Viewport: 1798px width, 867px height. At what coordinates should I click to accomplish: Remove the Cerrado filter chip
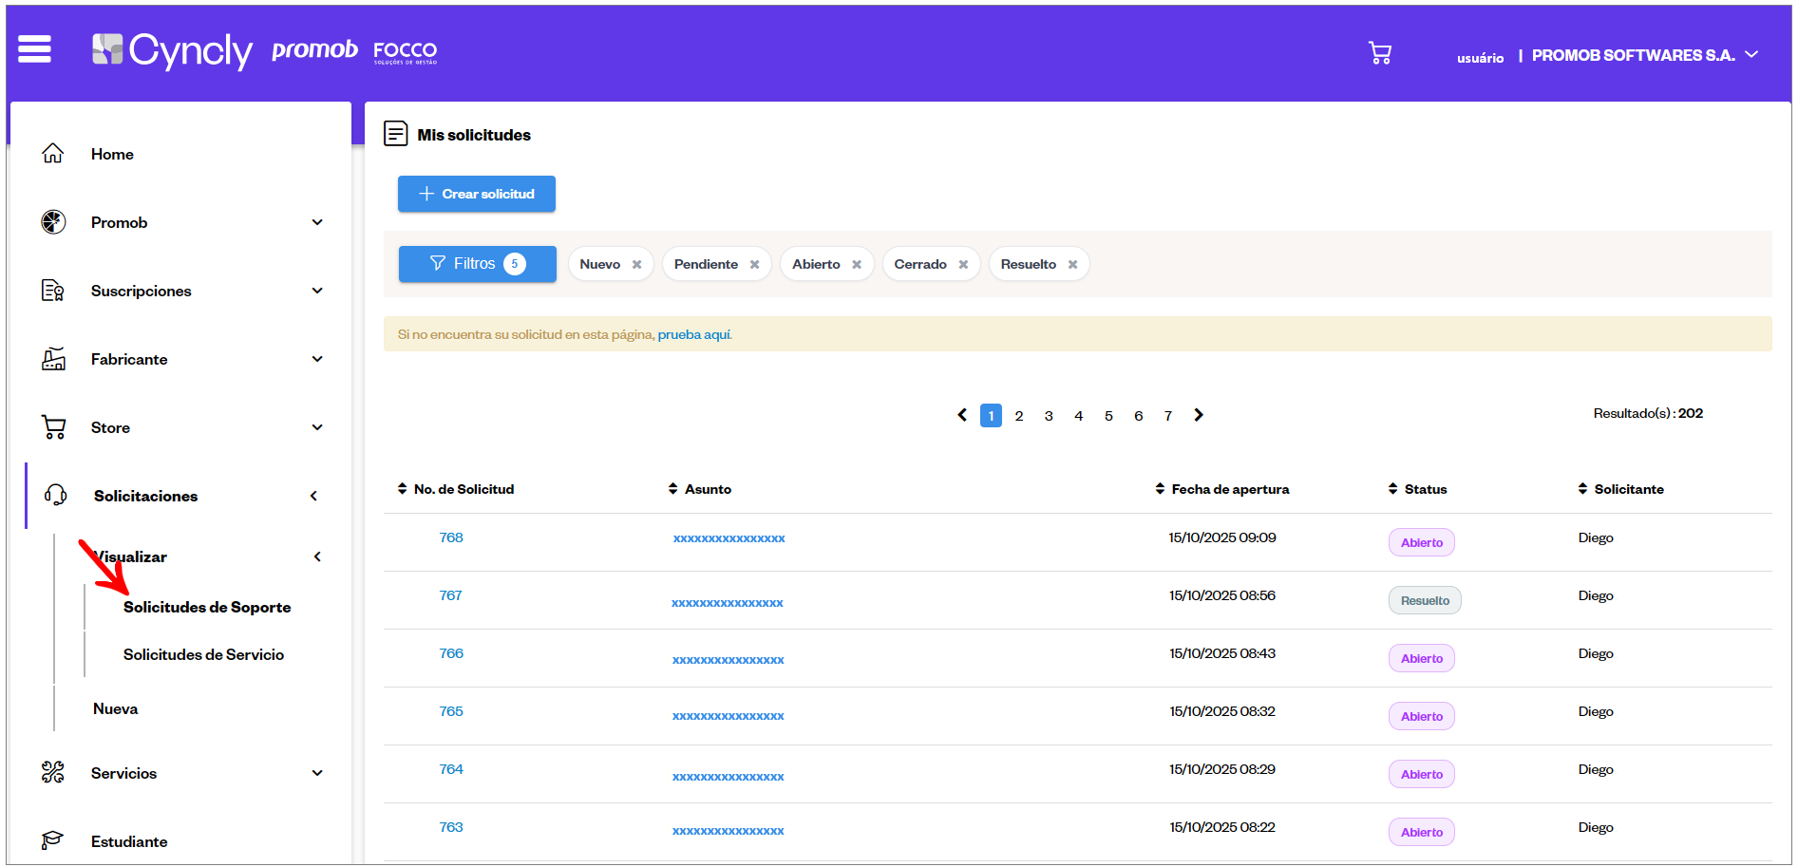pos(963,265)
